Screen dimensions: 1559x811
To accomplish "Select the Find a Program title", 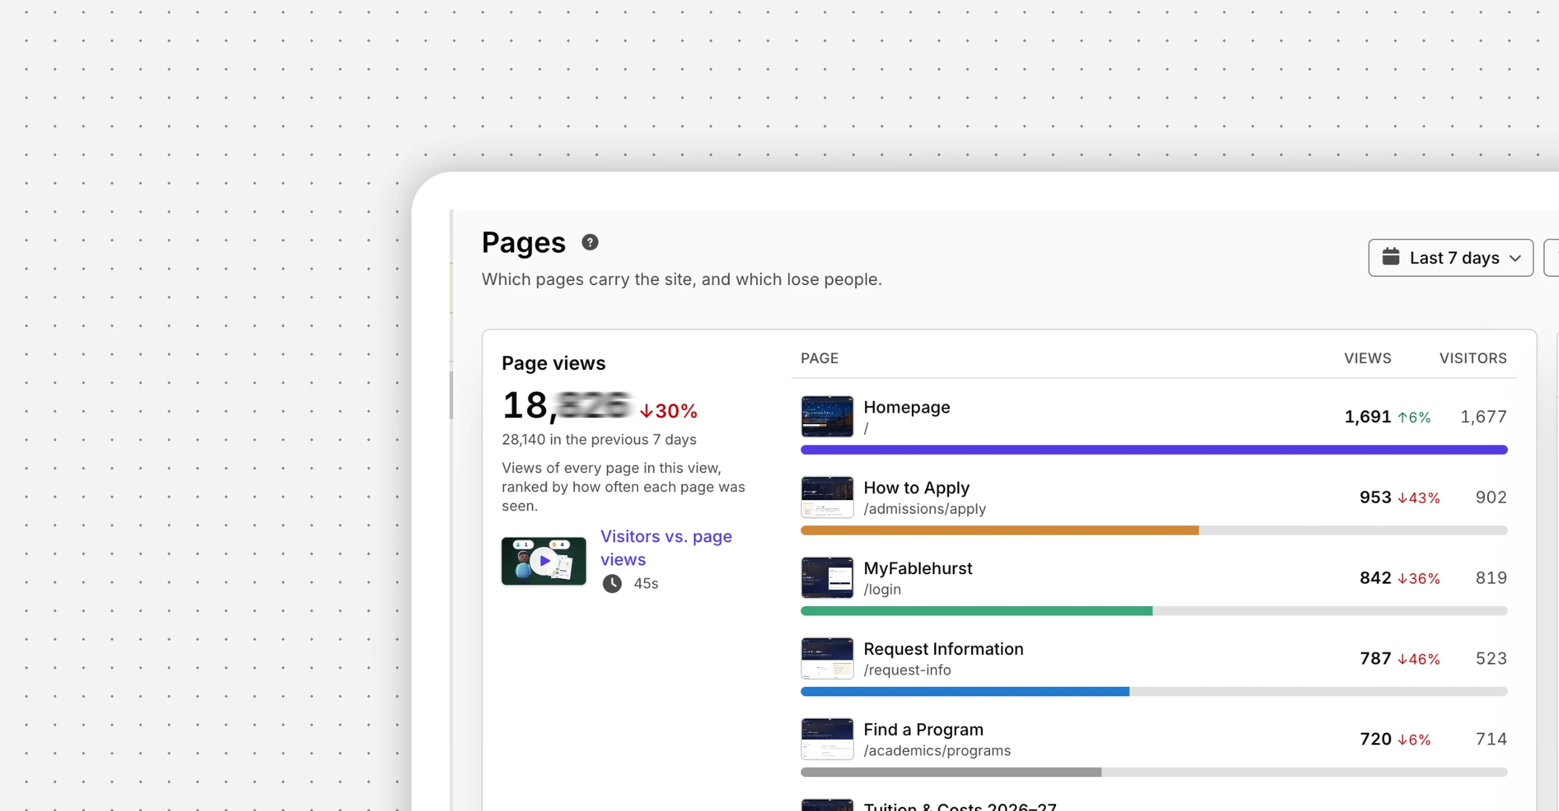I will (923, 730).
